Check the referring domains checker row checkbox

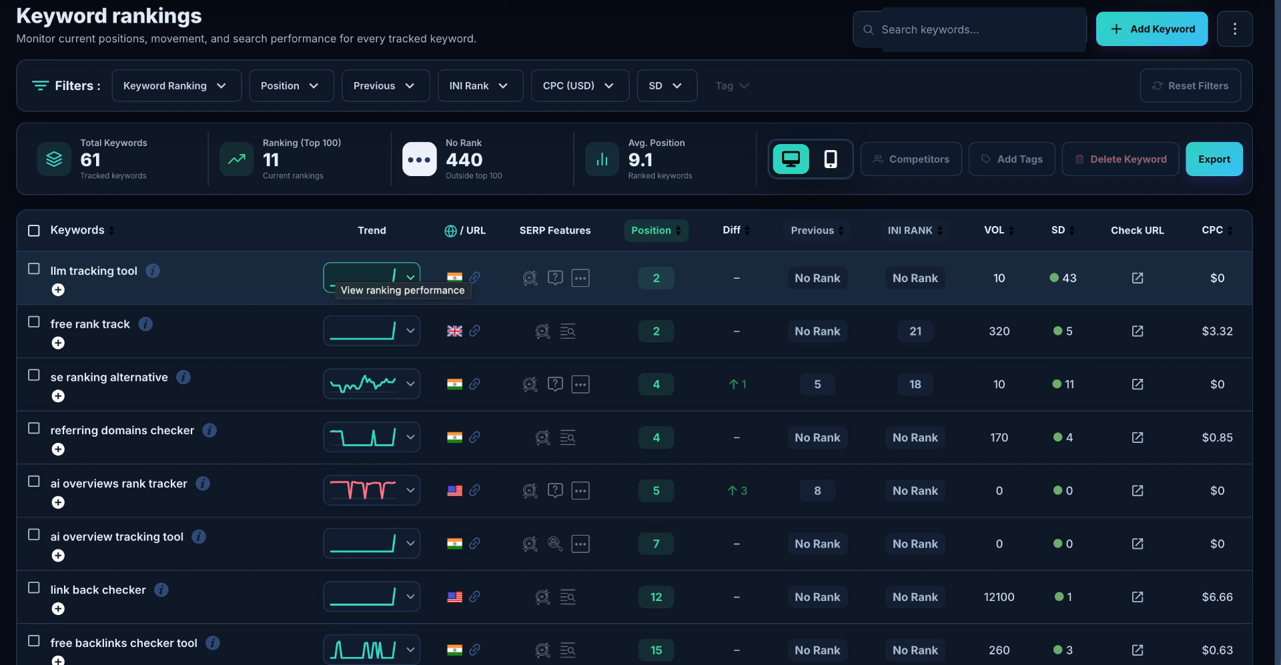pos(34,428)
